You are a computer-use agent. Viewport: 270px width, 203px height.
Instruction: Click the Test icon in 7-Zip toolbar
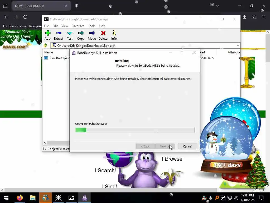point(70,35)
